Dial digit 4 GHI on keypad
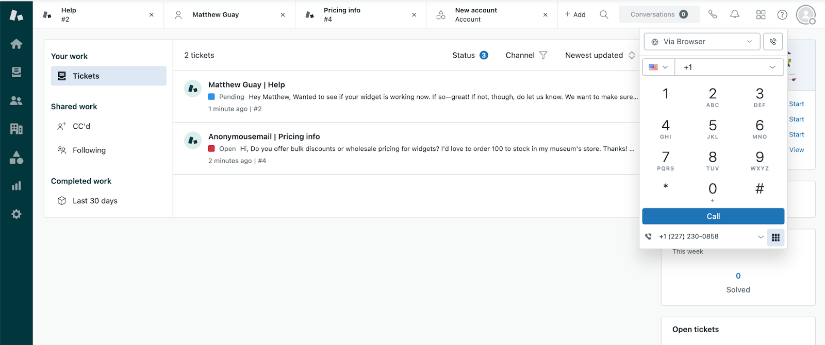Screen dimensions: 825x345 [666, 129]
